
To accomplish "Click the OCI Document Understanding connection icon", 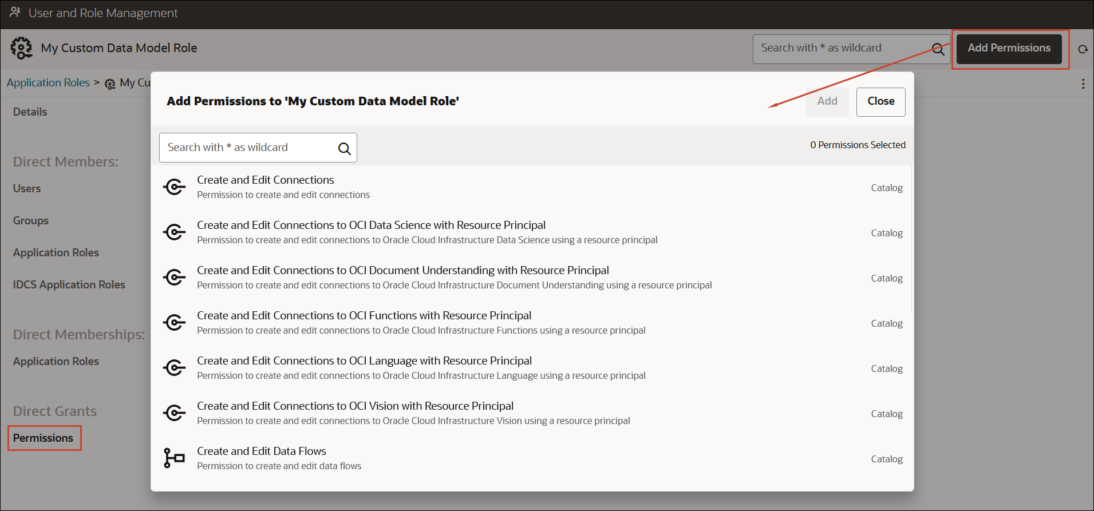I will [x=174, y=277].
